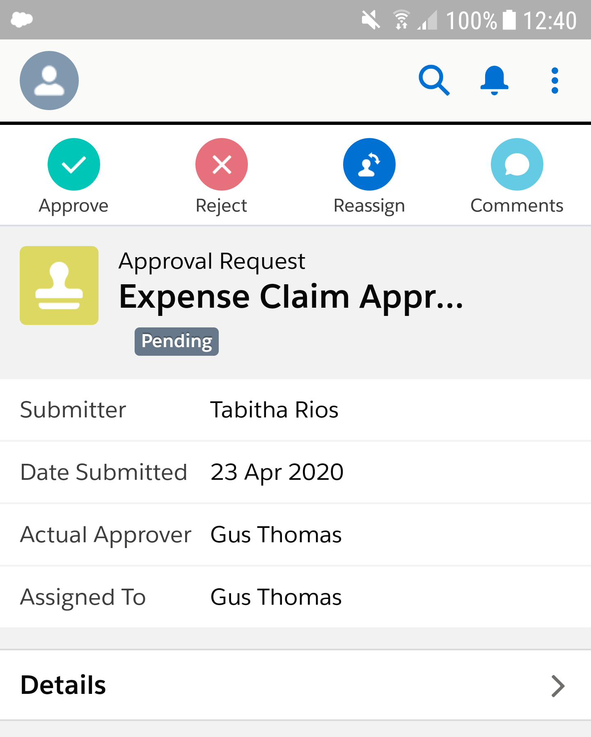The width and height of the screenshot is (591, 737).
Task: Expand the Details section
Action: tap(63, 685)
